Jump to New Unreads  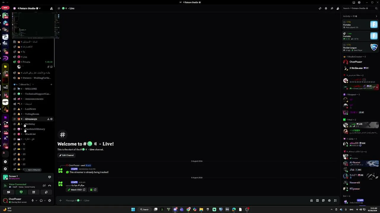[33, 170]
